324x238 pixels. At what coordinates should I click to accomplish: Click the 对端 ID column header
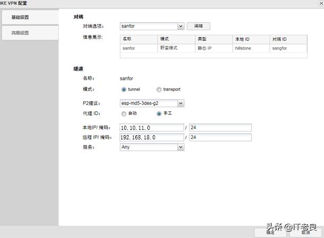(288, 39)
